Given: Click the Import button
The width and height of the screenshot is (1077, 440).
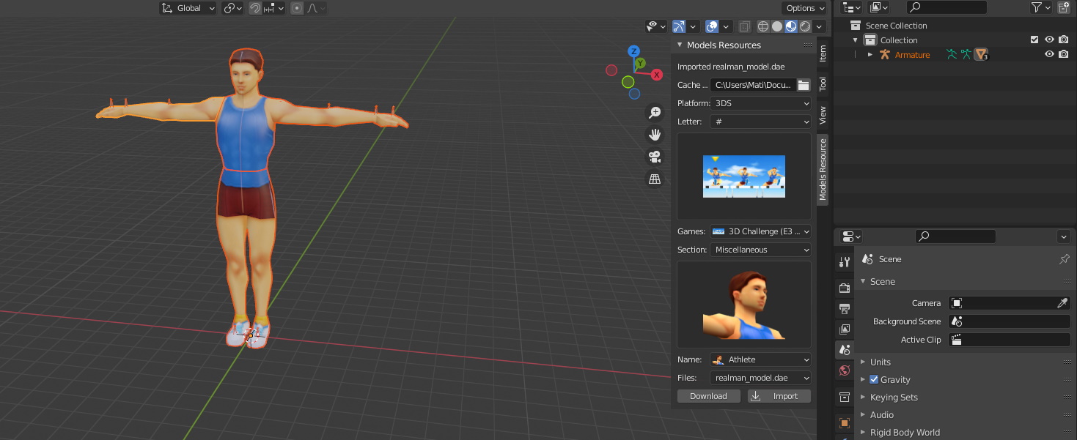Looking at the screenshot, I should (779, 395).
